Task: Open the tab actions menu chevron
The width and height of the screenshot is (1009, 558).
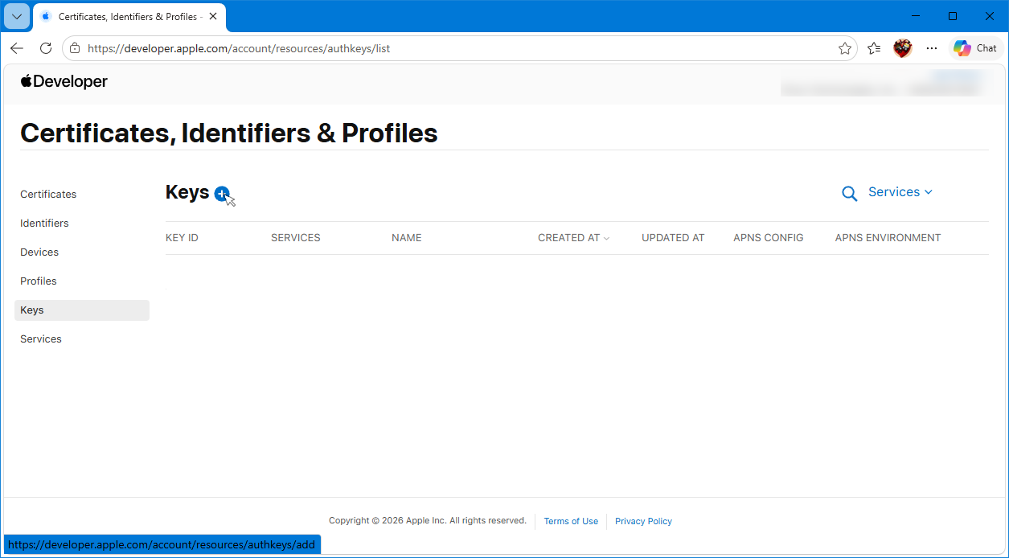Action: pyautogui.click(x=17, y=16)
